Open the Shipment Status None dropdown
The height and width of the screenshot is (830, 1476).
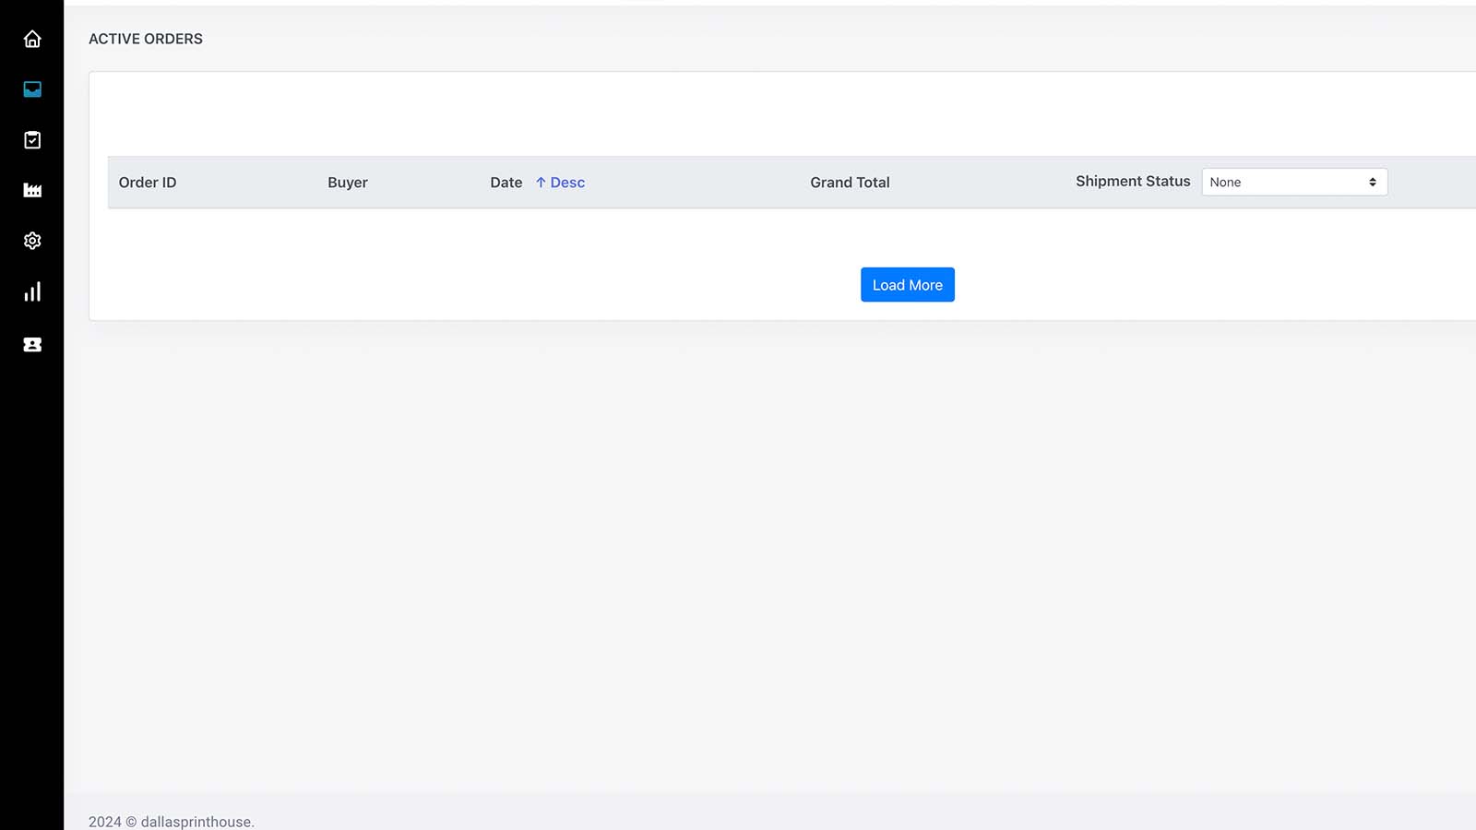1294,182
